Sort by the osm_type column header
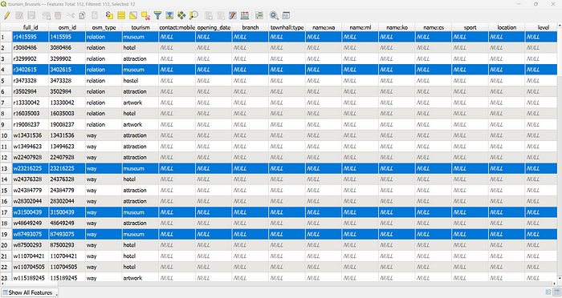Viewport: 562px width, 298px height. (104, 27)
